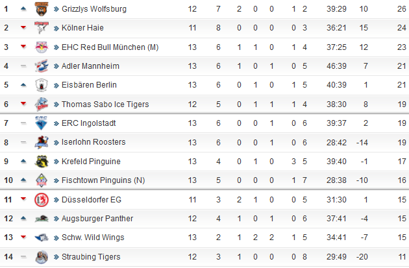Click the ERC Ingolstadt logo
This screenshot has width=409, height=268.
[x=42, y=123]
